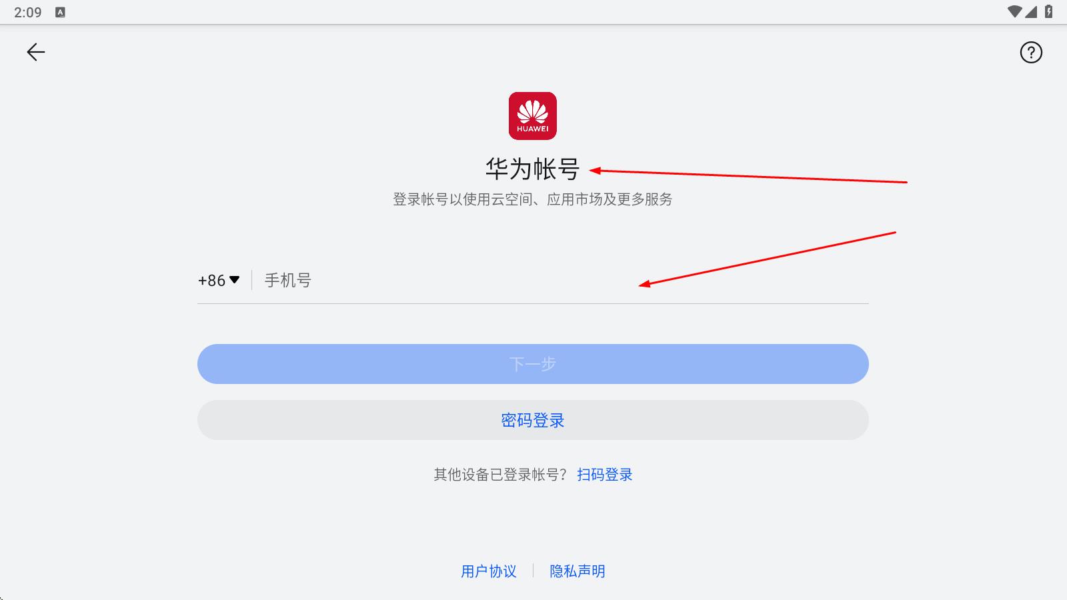Click the 其他设备已登录帐号 text
Screen dimensions: 1067x600
[500, 475]
